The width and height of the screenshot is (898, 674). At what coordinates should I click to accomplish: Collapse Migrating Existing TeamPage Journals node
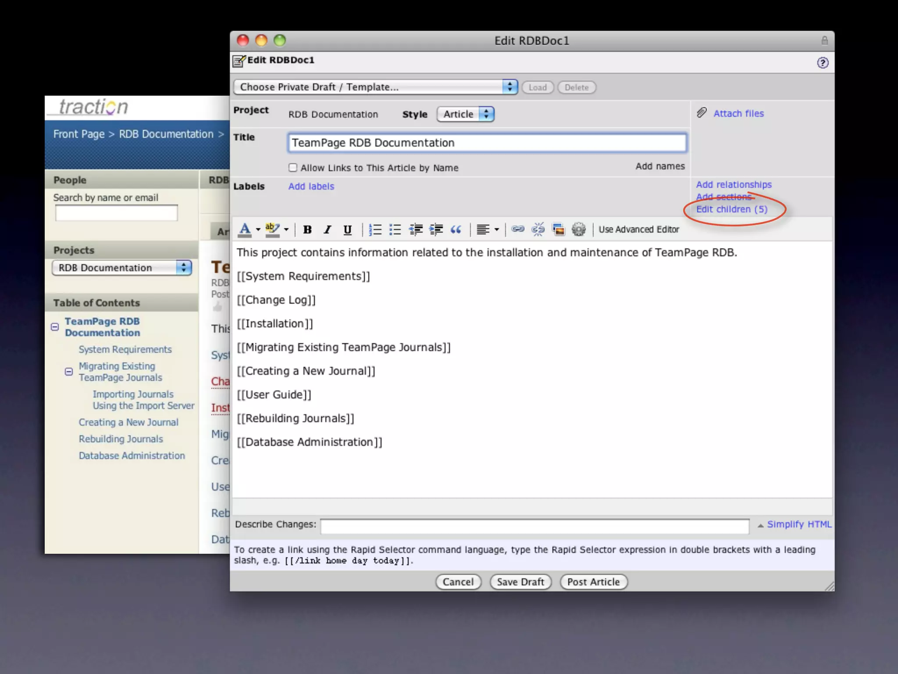(x=69, y=372)
